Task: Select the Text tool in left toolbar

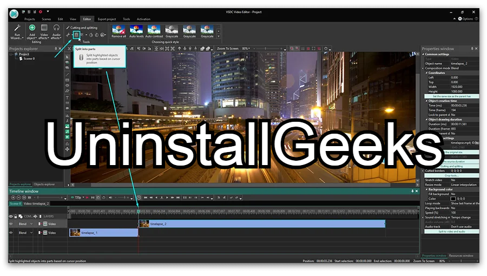Action: 67,97
